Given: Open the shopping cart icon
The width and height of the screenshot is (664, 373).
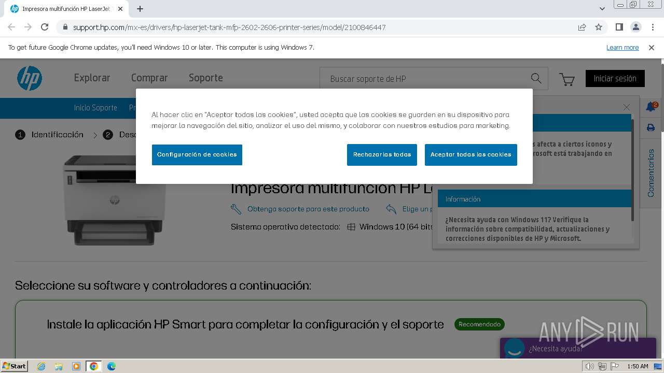Looking at the screenshot, I should [x=567, y=79].
